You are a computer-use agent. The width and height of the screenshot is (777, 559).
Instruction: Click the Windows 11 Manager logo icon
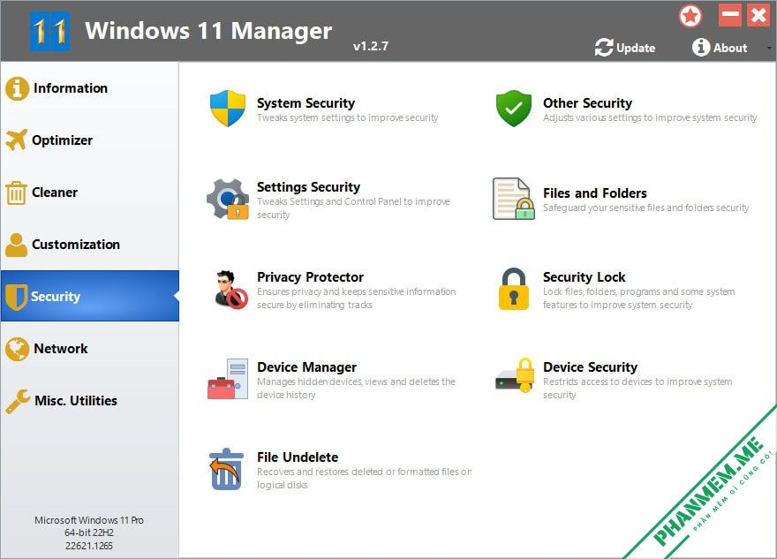(50, 31)
